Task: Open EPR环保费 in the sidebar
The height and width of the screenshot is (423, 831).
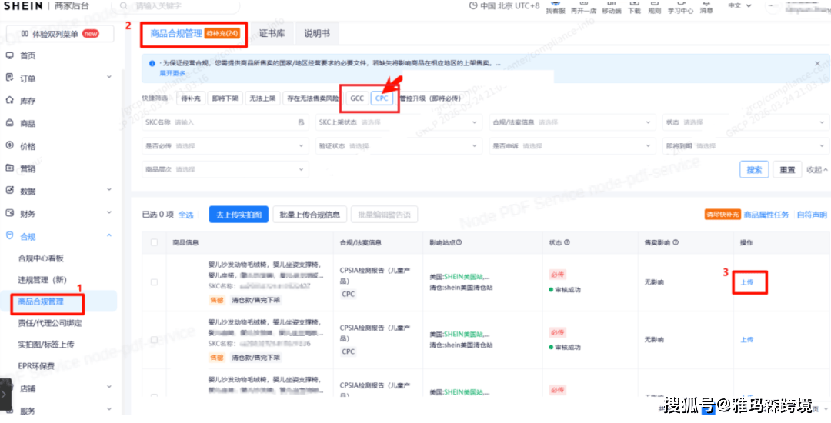Action: (x=36, y=366)
